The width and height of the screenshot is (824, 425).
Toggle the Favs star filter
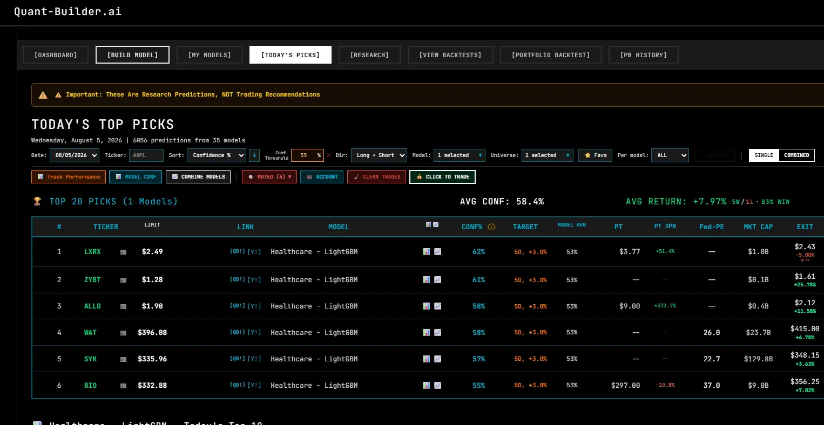596,155
